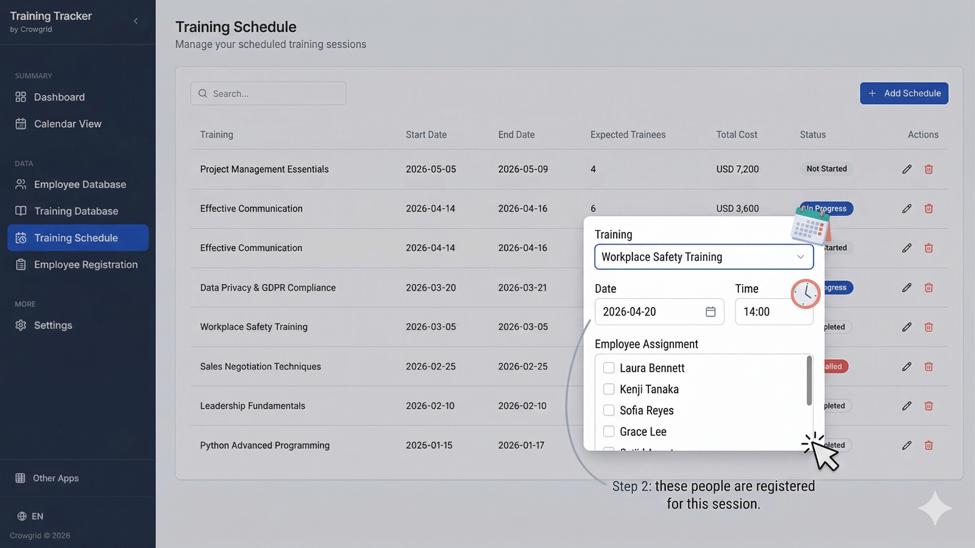Click the Total Cost column header

737,135
